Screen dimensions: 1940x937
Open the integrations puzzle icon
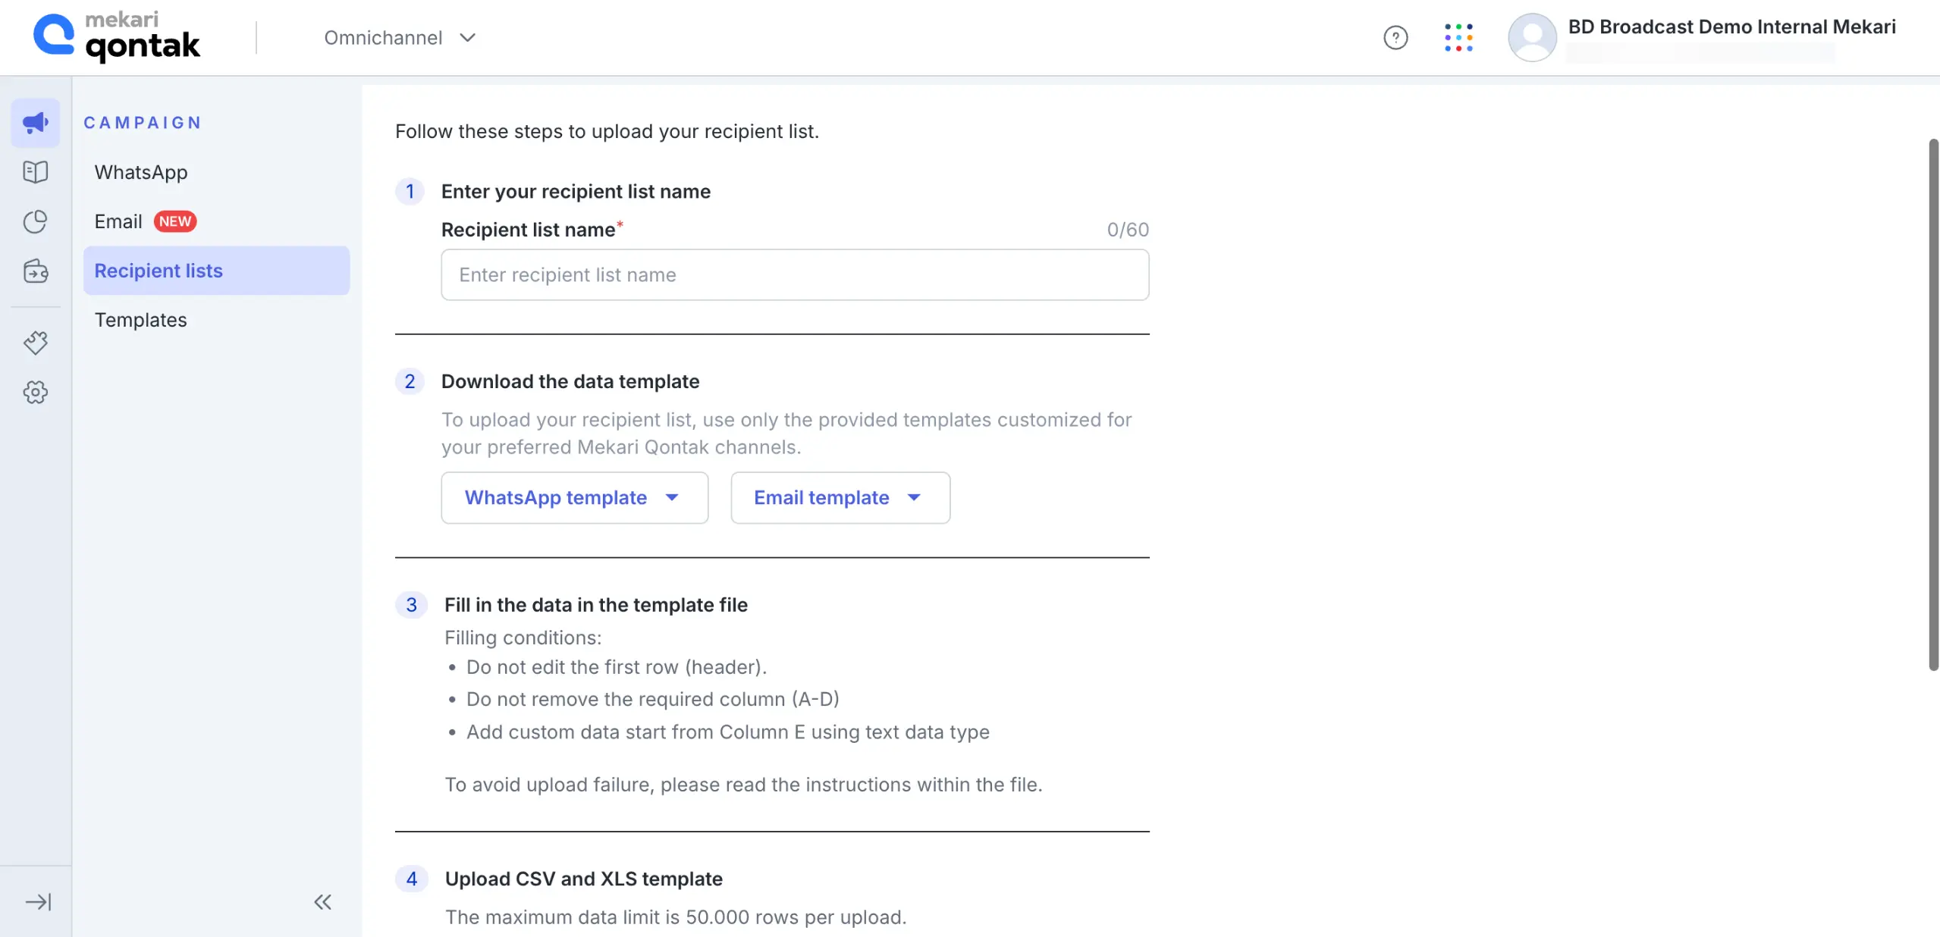click(x=35, y=342)
